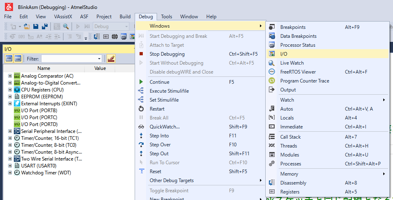Click the Data Breakpoints icon
The image size is (393, 200).
[272, 36]
